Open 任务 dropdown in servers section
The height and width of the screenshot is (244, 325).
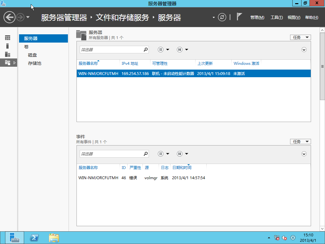click(x=300, y=37)
